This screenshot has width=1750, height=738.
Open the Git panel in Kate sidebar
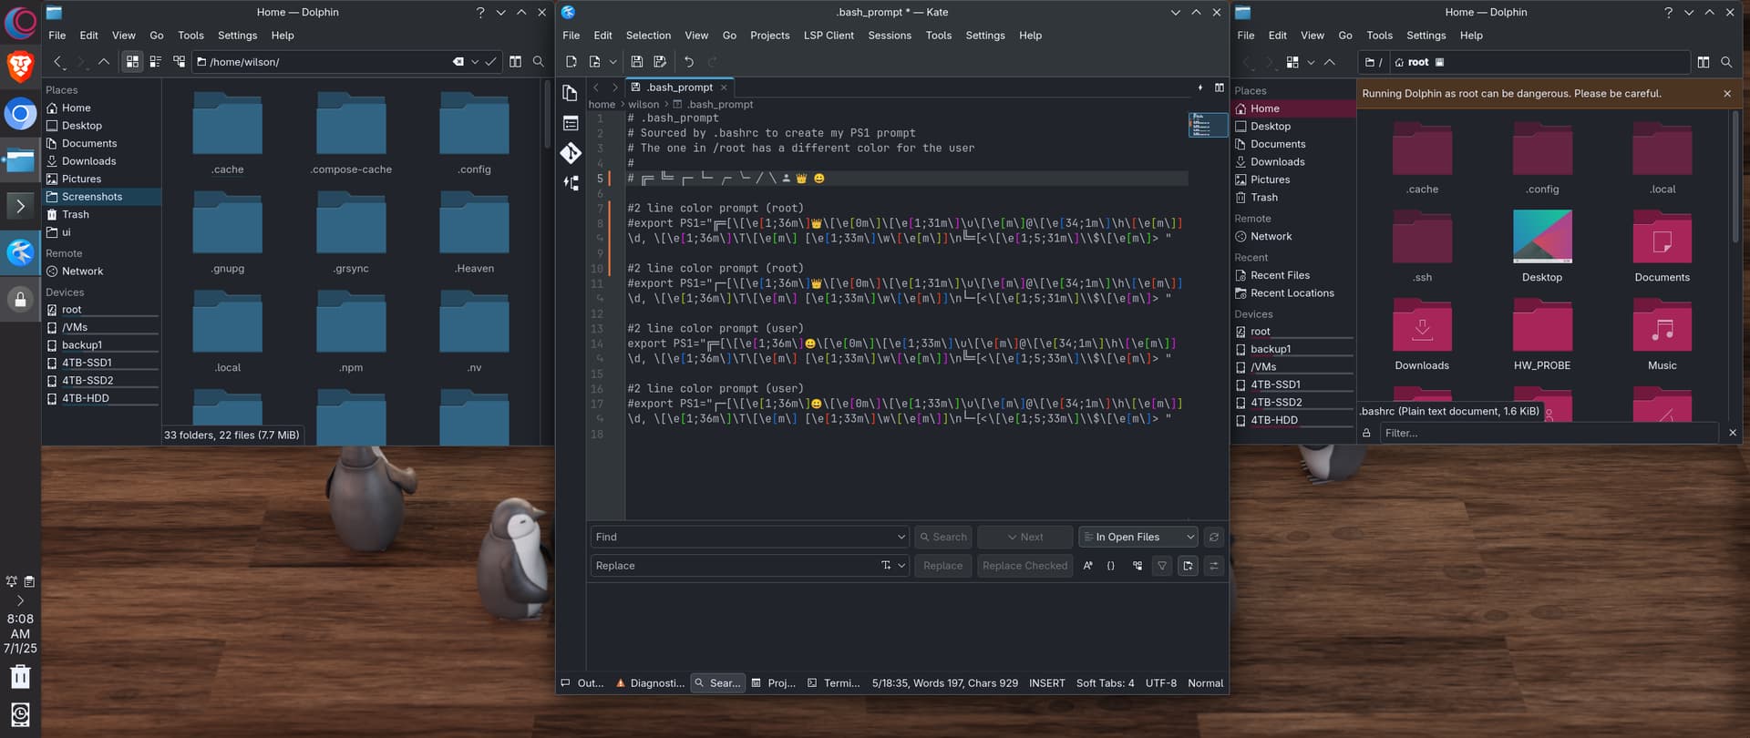pyautogui.click(x=571, y=153)
